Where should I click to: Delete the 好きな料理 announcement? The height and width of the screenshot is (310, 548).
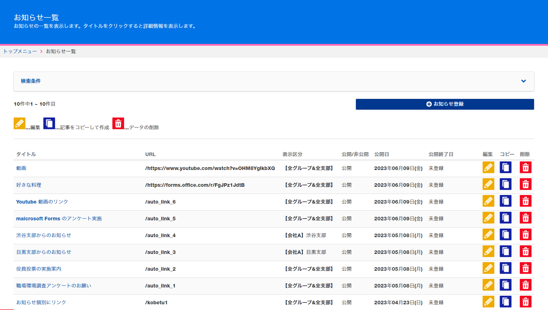coord(525,184)
